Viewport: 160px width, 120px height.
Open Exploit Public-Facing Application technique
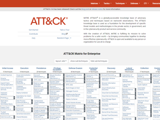pyautogui.click(x=7, y=84)
